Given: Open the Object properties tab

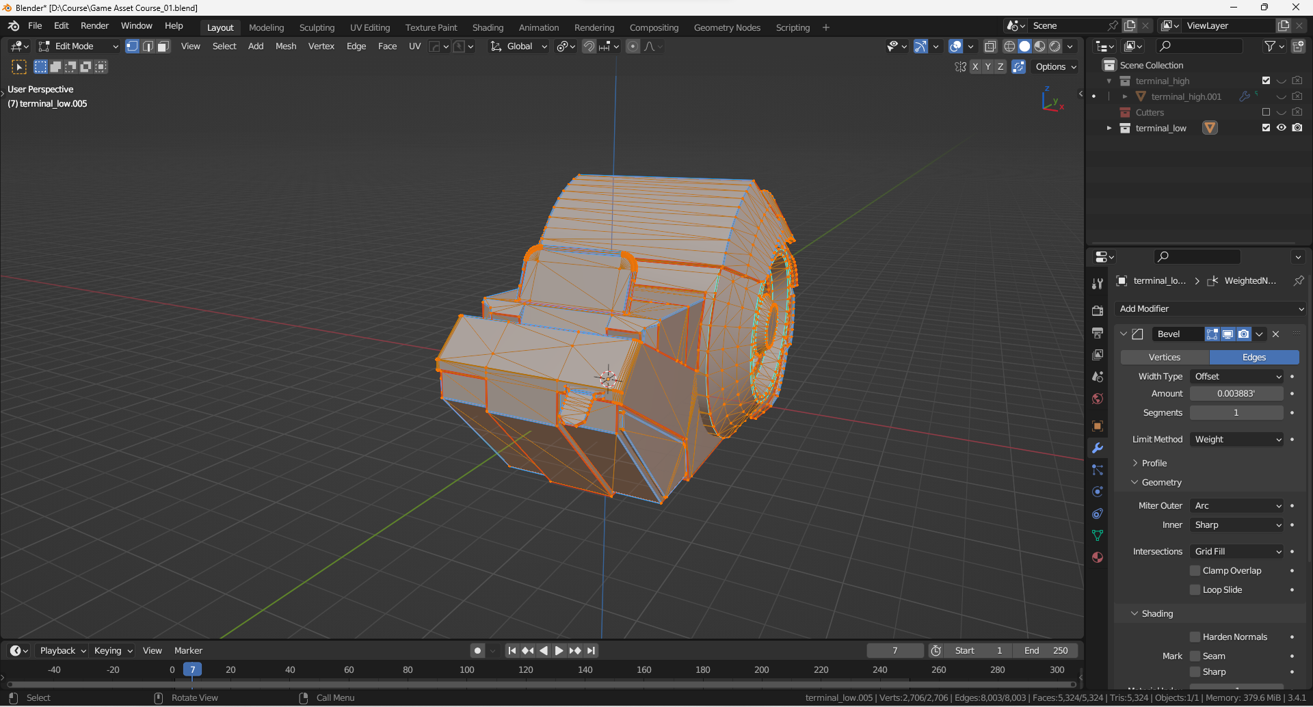Looking at the screenshot, I should coord(1098,426).
